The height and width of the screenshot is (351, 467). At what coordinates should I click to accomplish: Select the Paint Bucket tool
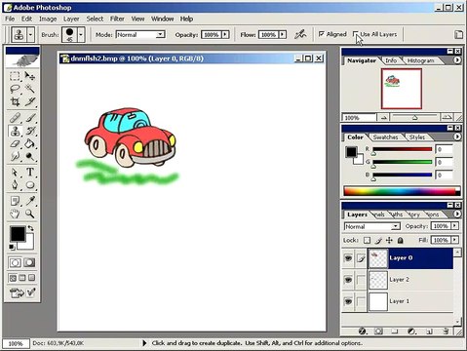coord(30,143)
